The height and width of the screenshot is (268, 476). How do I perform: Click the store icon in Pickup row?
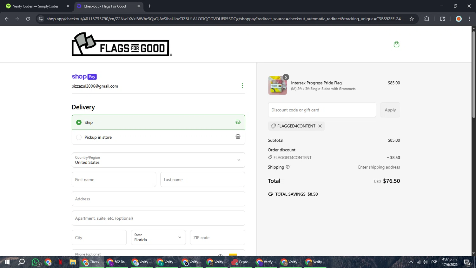point(238,137)
